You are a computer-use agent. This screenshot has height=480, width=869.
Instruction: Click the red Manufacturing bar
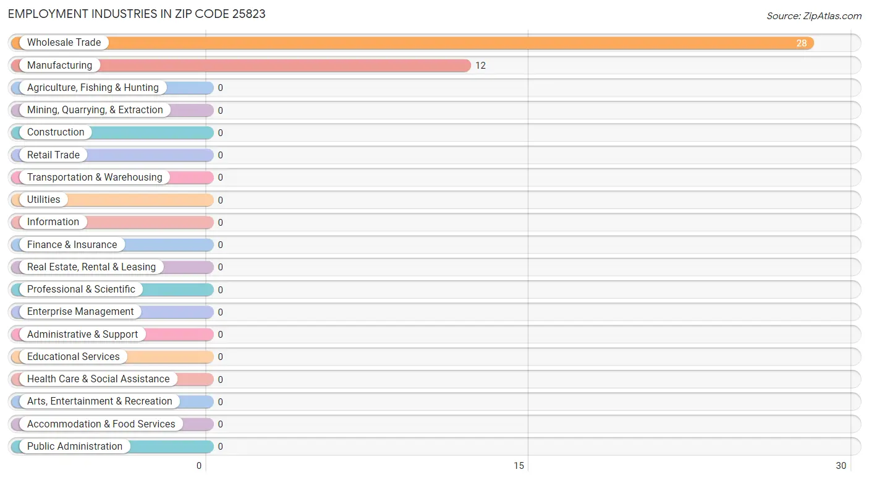point(240,65)
